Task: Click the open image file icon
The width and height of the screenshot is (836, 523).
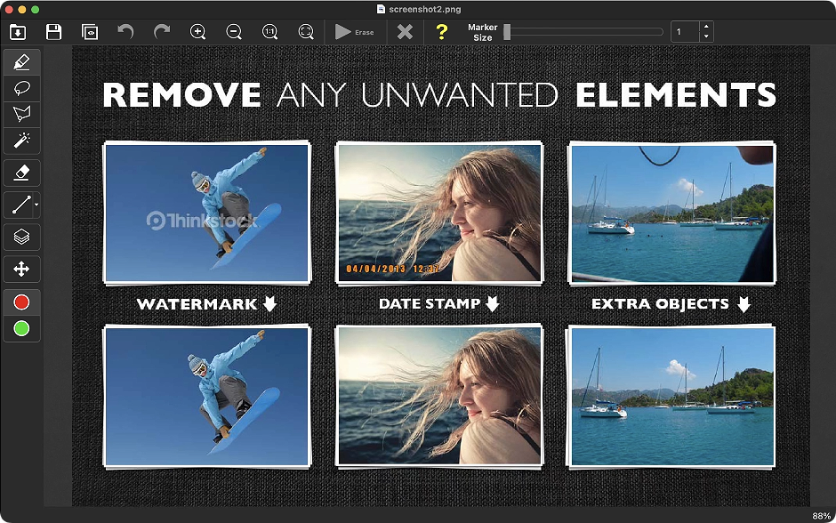Action: click(18, 32)
